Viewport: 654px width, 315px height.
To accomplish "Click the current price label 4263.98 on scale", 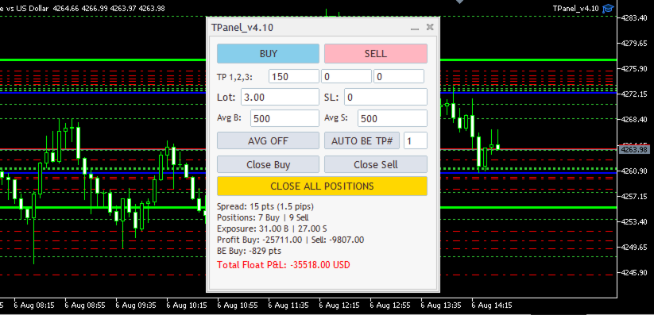I will click(634, 150).
